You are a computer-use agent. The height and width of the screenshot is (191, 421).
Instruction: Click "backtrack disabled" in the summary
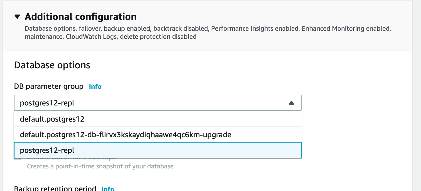[181, 29]
